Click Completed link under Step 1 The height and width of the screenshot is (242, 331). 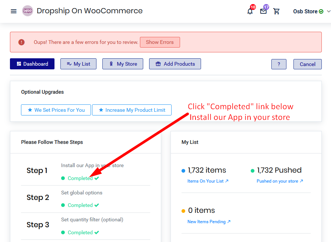point(80,178)
